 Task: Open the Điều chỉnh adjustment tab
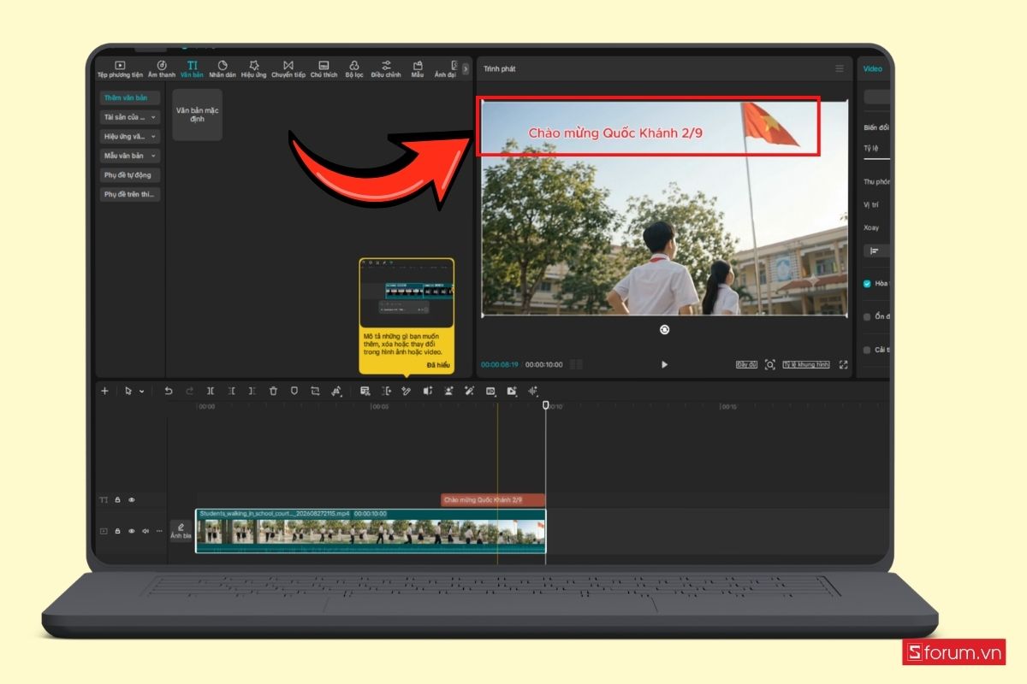(386, 69)
